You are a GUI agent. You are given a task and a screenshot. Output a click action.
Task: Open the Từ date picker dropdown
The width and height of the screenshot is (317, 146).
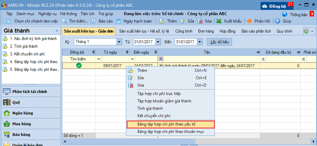161,42
